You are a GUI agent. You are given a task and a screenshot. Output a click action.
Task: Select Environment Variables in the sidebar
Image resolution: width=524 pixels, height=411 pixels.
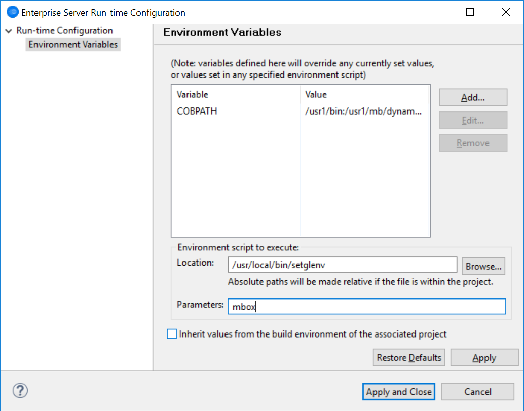pyautogui.click(x=73, y=45)
